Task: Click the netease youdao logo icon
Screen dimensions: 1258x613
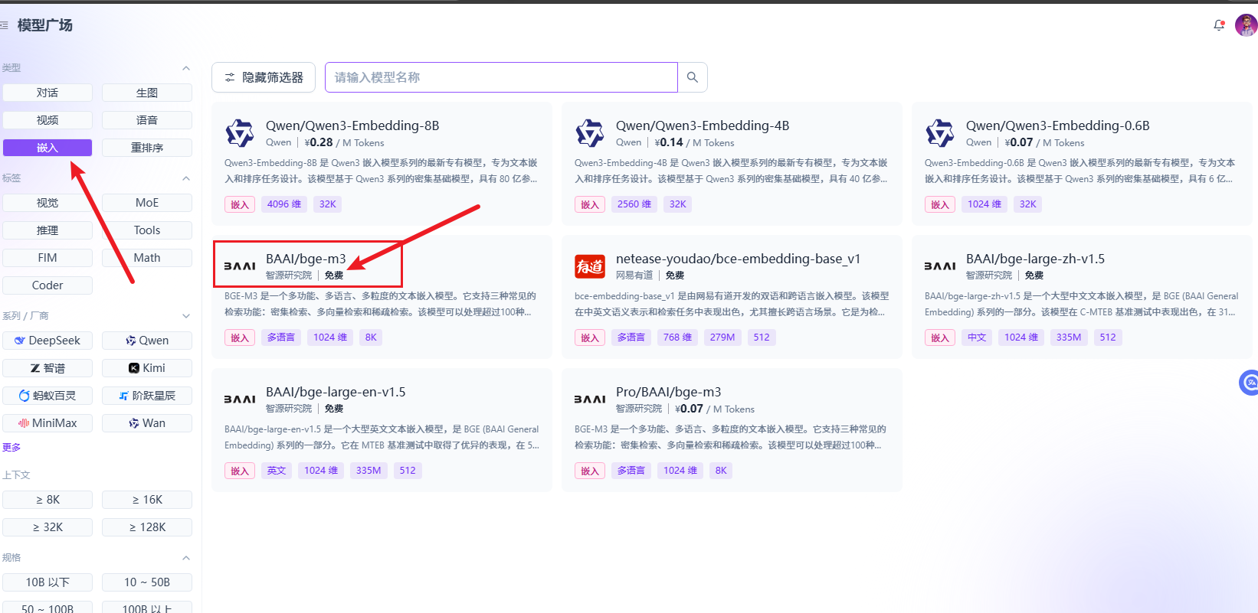Action: click(x=590, y=266)
